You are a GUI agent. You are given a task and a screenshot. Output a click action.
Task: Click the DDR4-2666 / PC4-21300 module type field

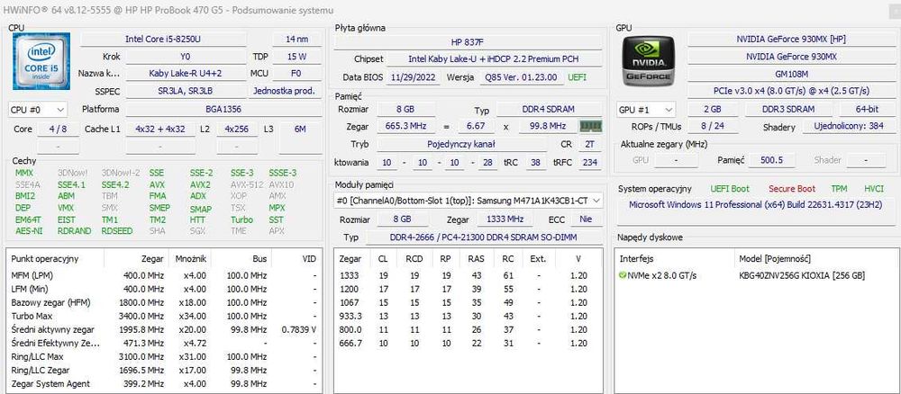[484, 237]
